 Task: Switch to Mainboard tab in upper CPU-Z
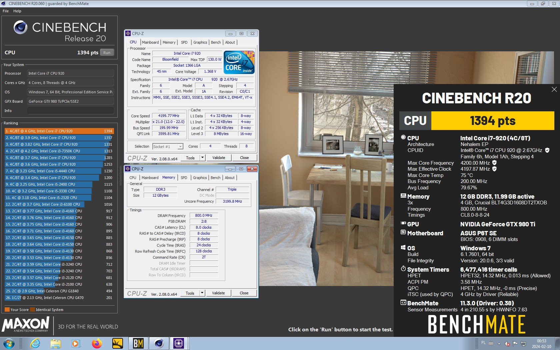click(150, 42)
